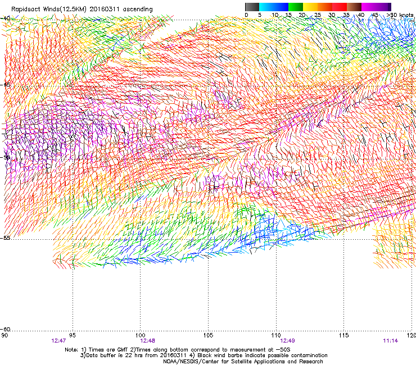Click the cyan-blue 5-15 knots legend color segment
The image size is (416, 365).
(274, 7)
